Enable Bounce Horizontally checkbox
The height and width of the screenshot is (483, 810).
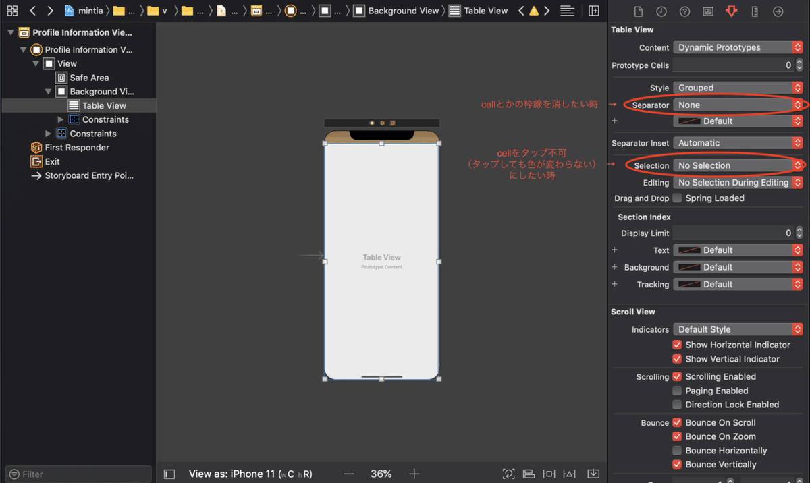[677, 451]
